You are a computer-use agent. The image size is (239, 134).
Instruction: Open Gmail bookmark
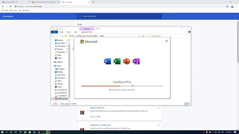pos(13,10)
